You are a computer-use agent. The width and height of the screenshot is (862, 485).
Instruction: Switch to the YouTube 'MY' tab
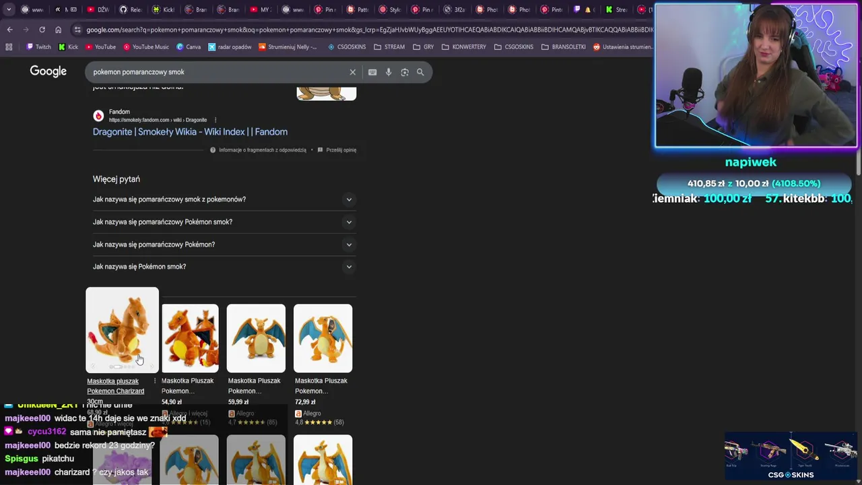coord(261,9)
